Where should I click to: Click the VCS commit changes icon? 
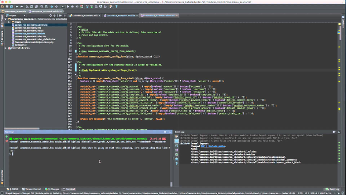(91, 6)
